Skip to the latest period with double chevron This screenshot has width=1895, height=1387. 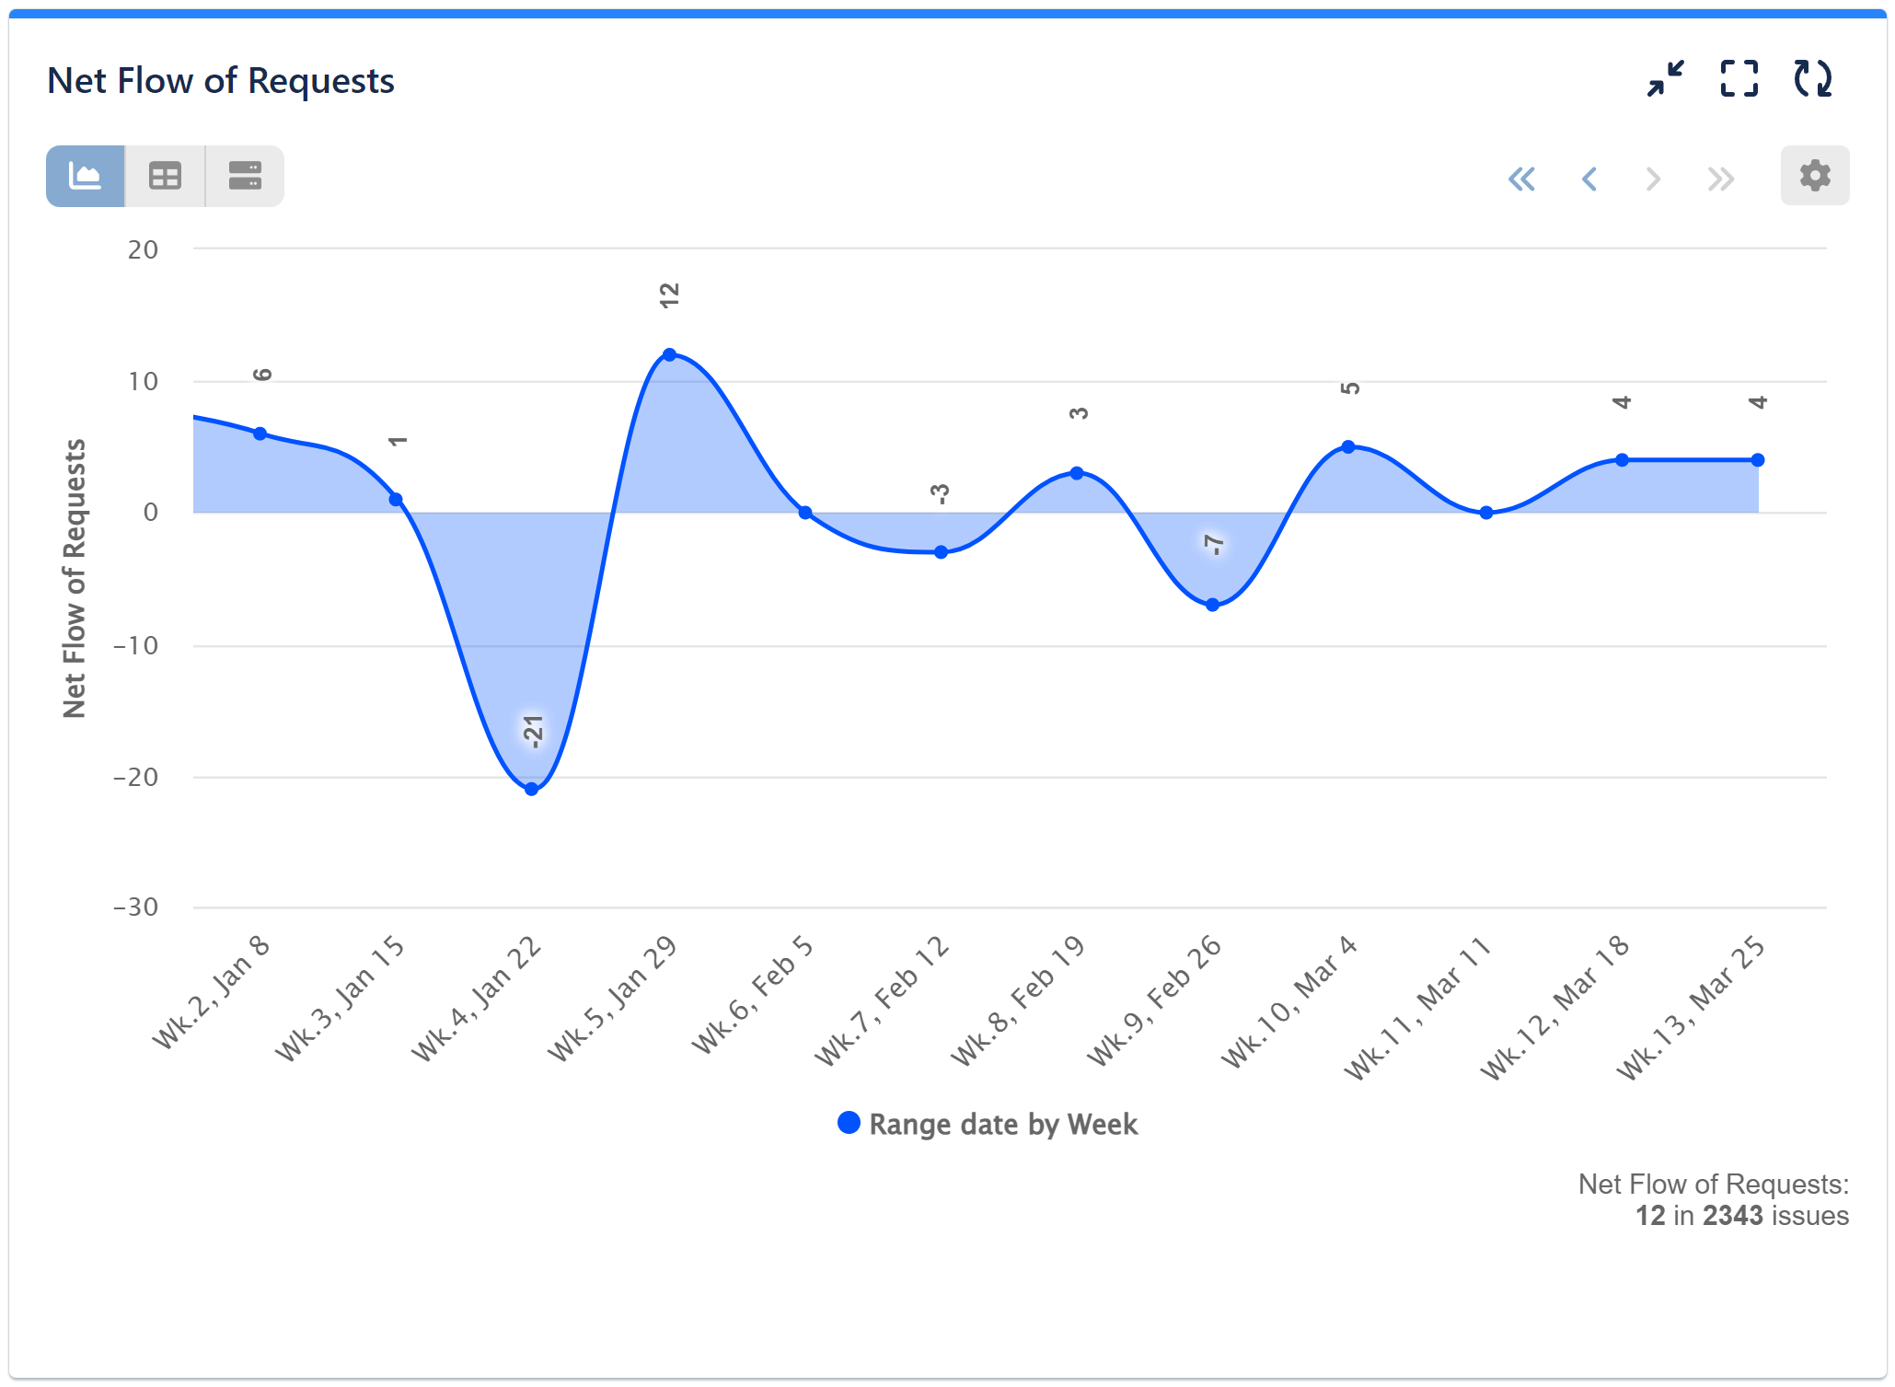tap(1719, 179)
